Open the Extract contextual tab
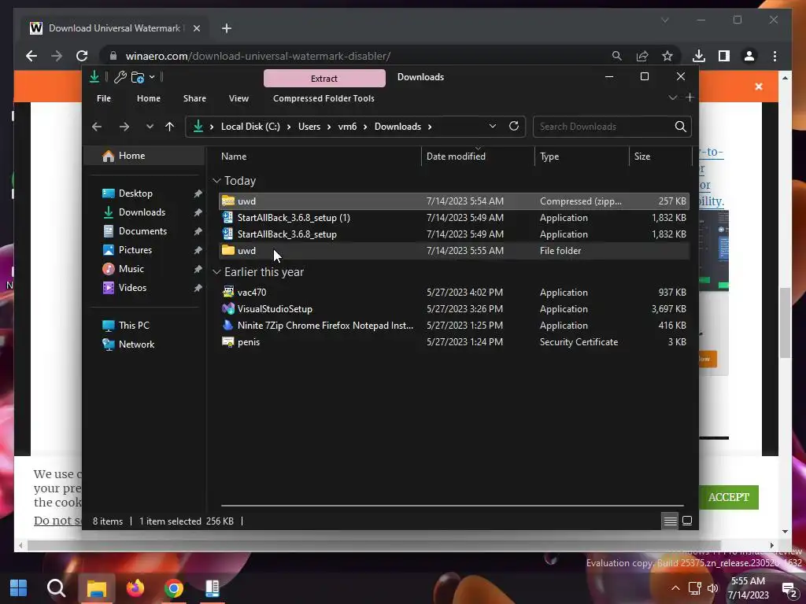Image resolution: width=806 pixels, height=604 pixels. tap(324, 78)
